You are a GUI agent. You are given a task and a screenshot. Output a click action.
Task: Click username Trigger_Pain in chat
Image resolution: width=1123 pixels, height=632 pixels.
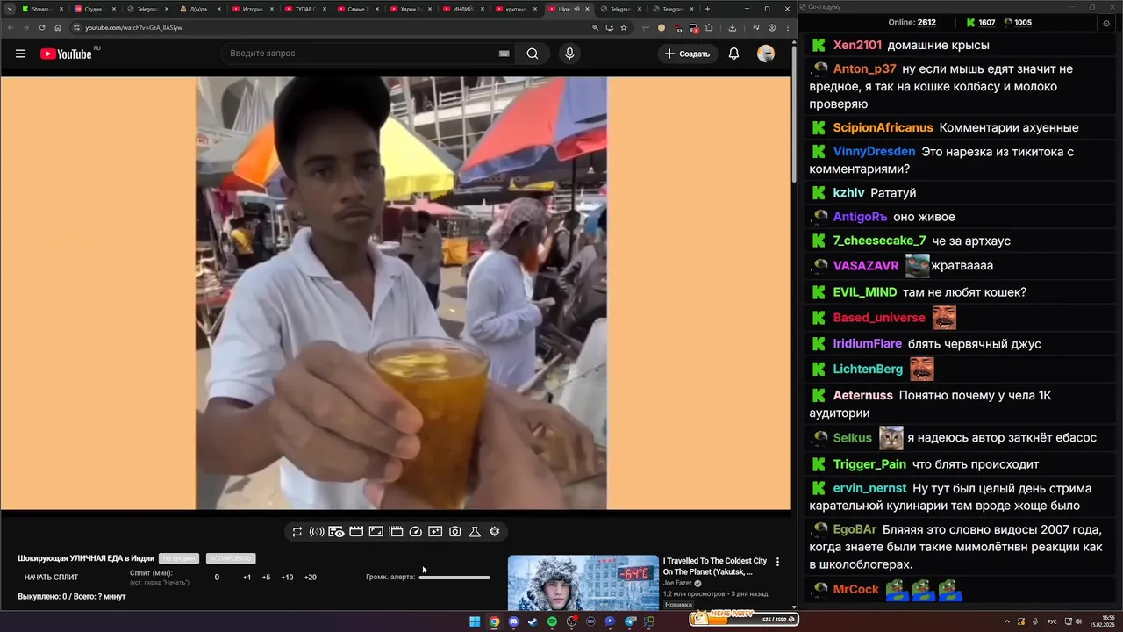click(x=869, y=464)
